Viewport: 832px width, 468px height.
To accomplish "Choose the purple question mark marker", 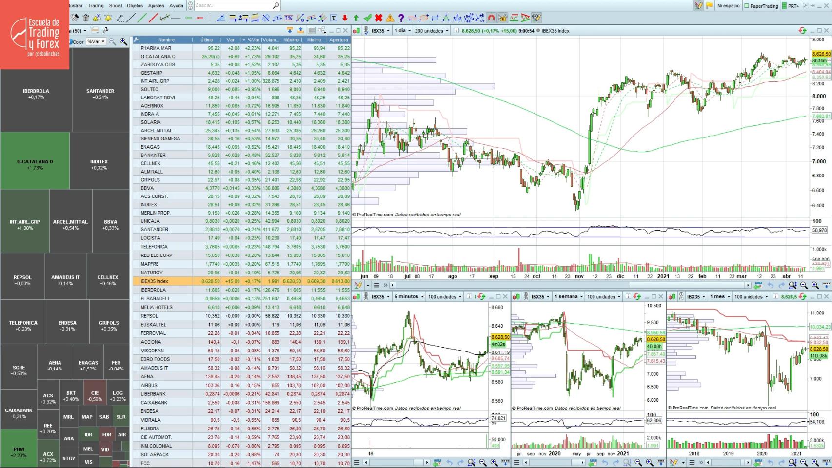I will [401, 18].
